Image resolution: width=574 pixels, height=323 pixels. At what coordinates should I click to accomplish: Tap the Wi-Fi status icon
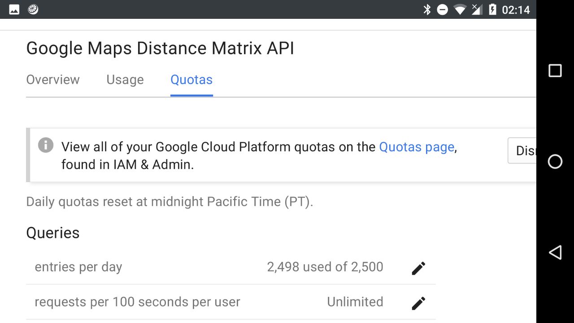460,9
